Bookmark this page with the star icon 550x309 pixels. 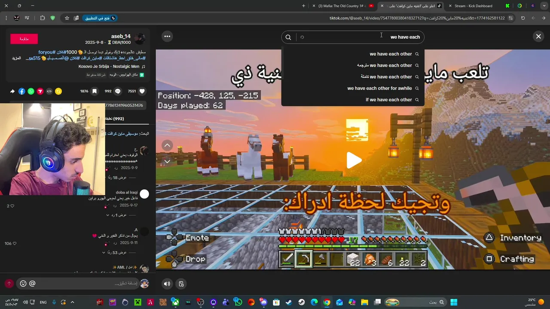click(67, 18)
